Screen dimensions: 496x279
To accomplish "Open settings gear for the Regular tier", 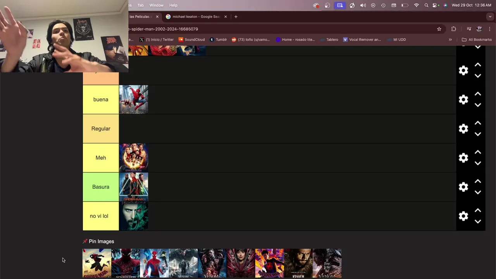I will coord(463,129).
